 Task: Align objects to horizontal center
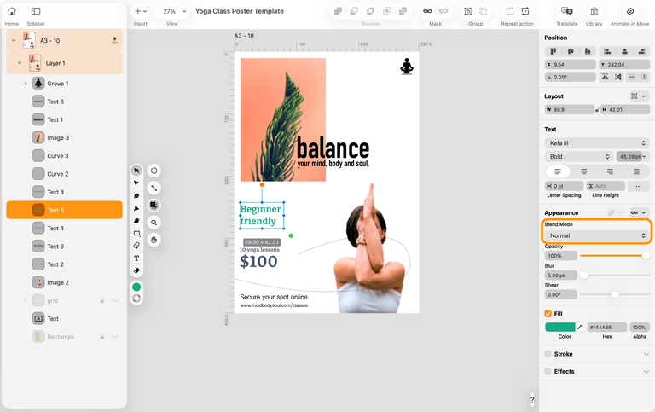pyautogui.click(x=624, y=51)
